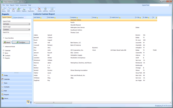Screen dimensions: 173x108
Task: Click the horizontal scrollbar right arrow
Action: point(170,103)
